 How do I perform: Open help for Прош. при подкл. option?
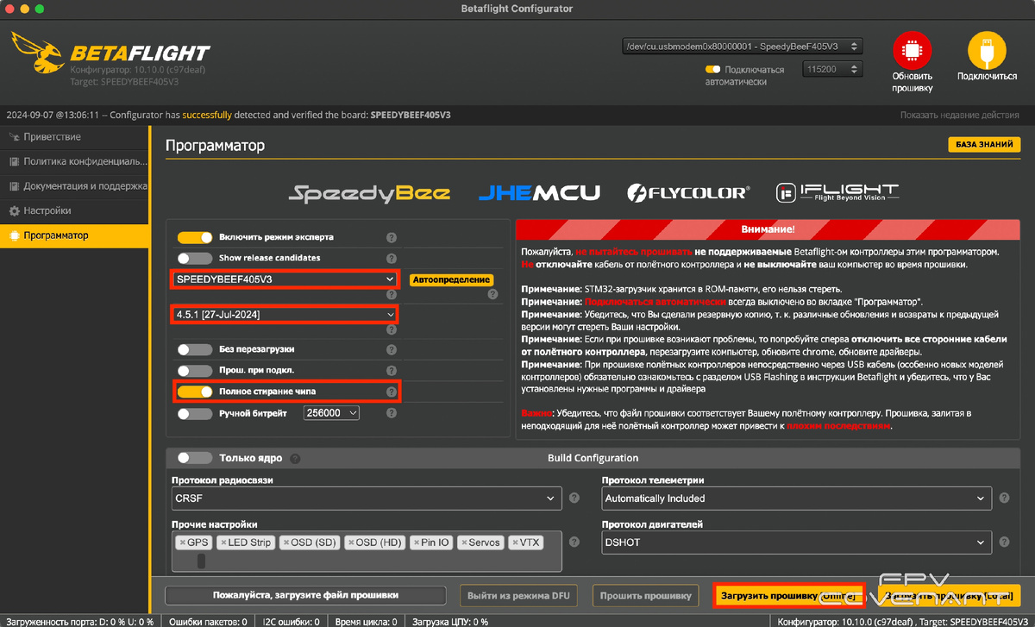click(x=392, y=371)
